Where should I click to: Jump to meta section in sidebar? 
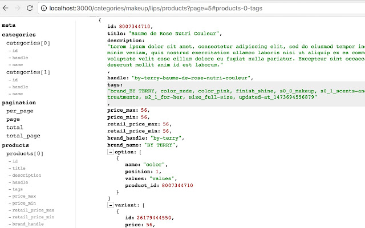pyautogui.click(x=9, y=25)
